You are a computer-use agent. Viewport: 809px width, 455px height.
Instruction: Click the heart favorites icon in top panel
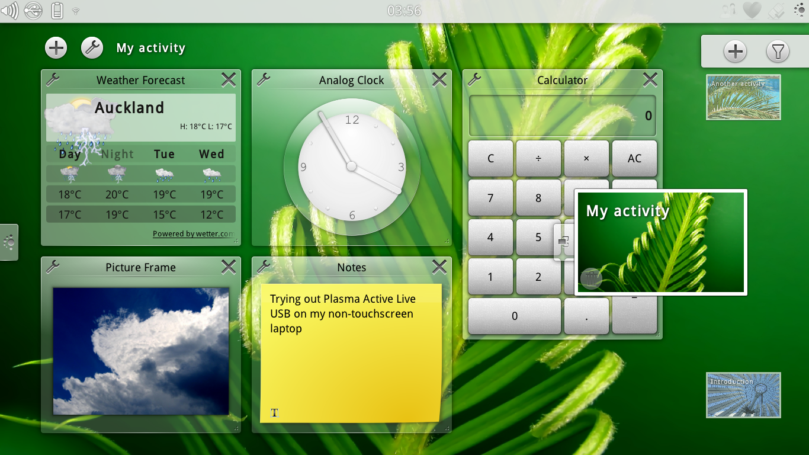tap(752, 10)
